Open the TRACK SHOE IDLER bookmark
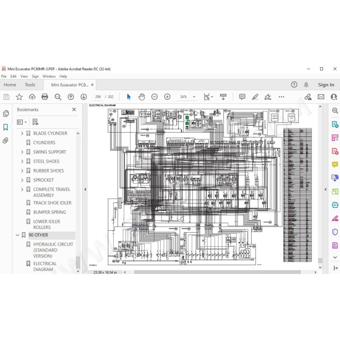340x340 pixels. (52, 203)
